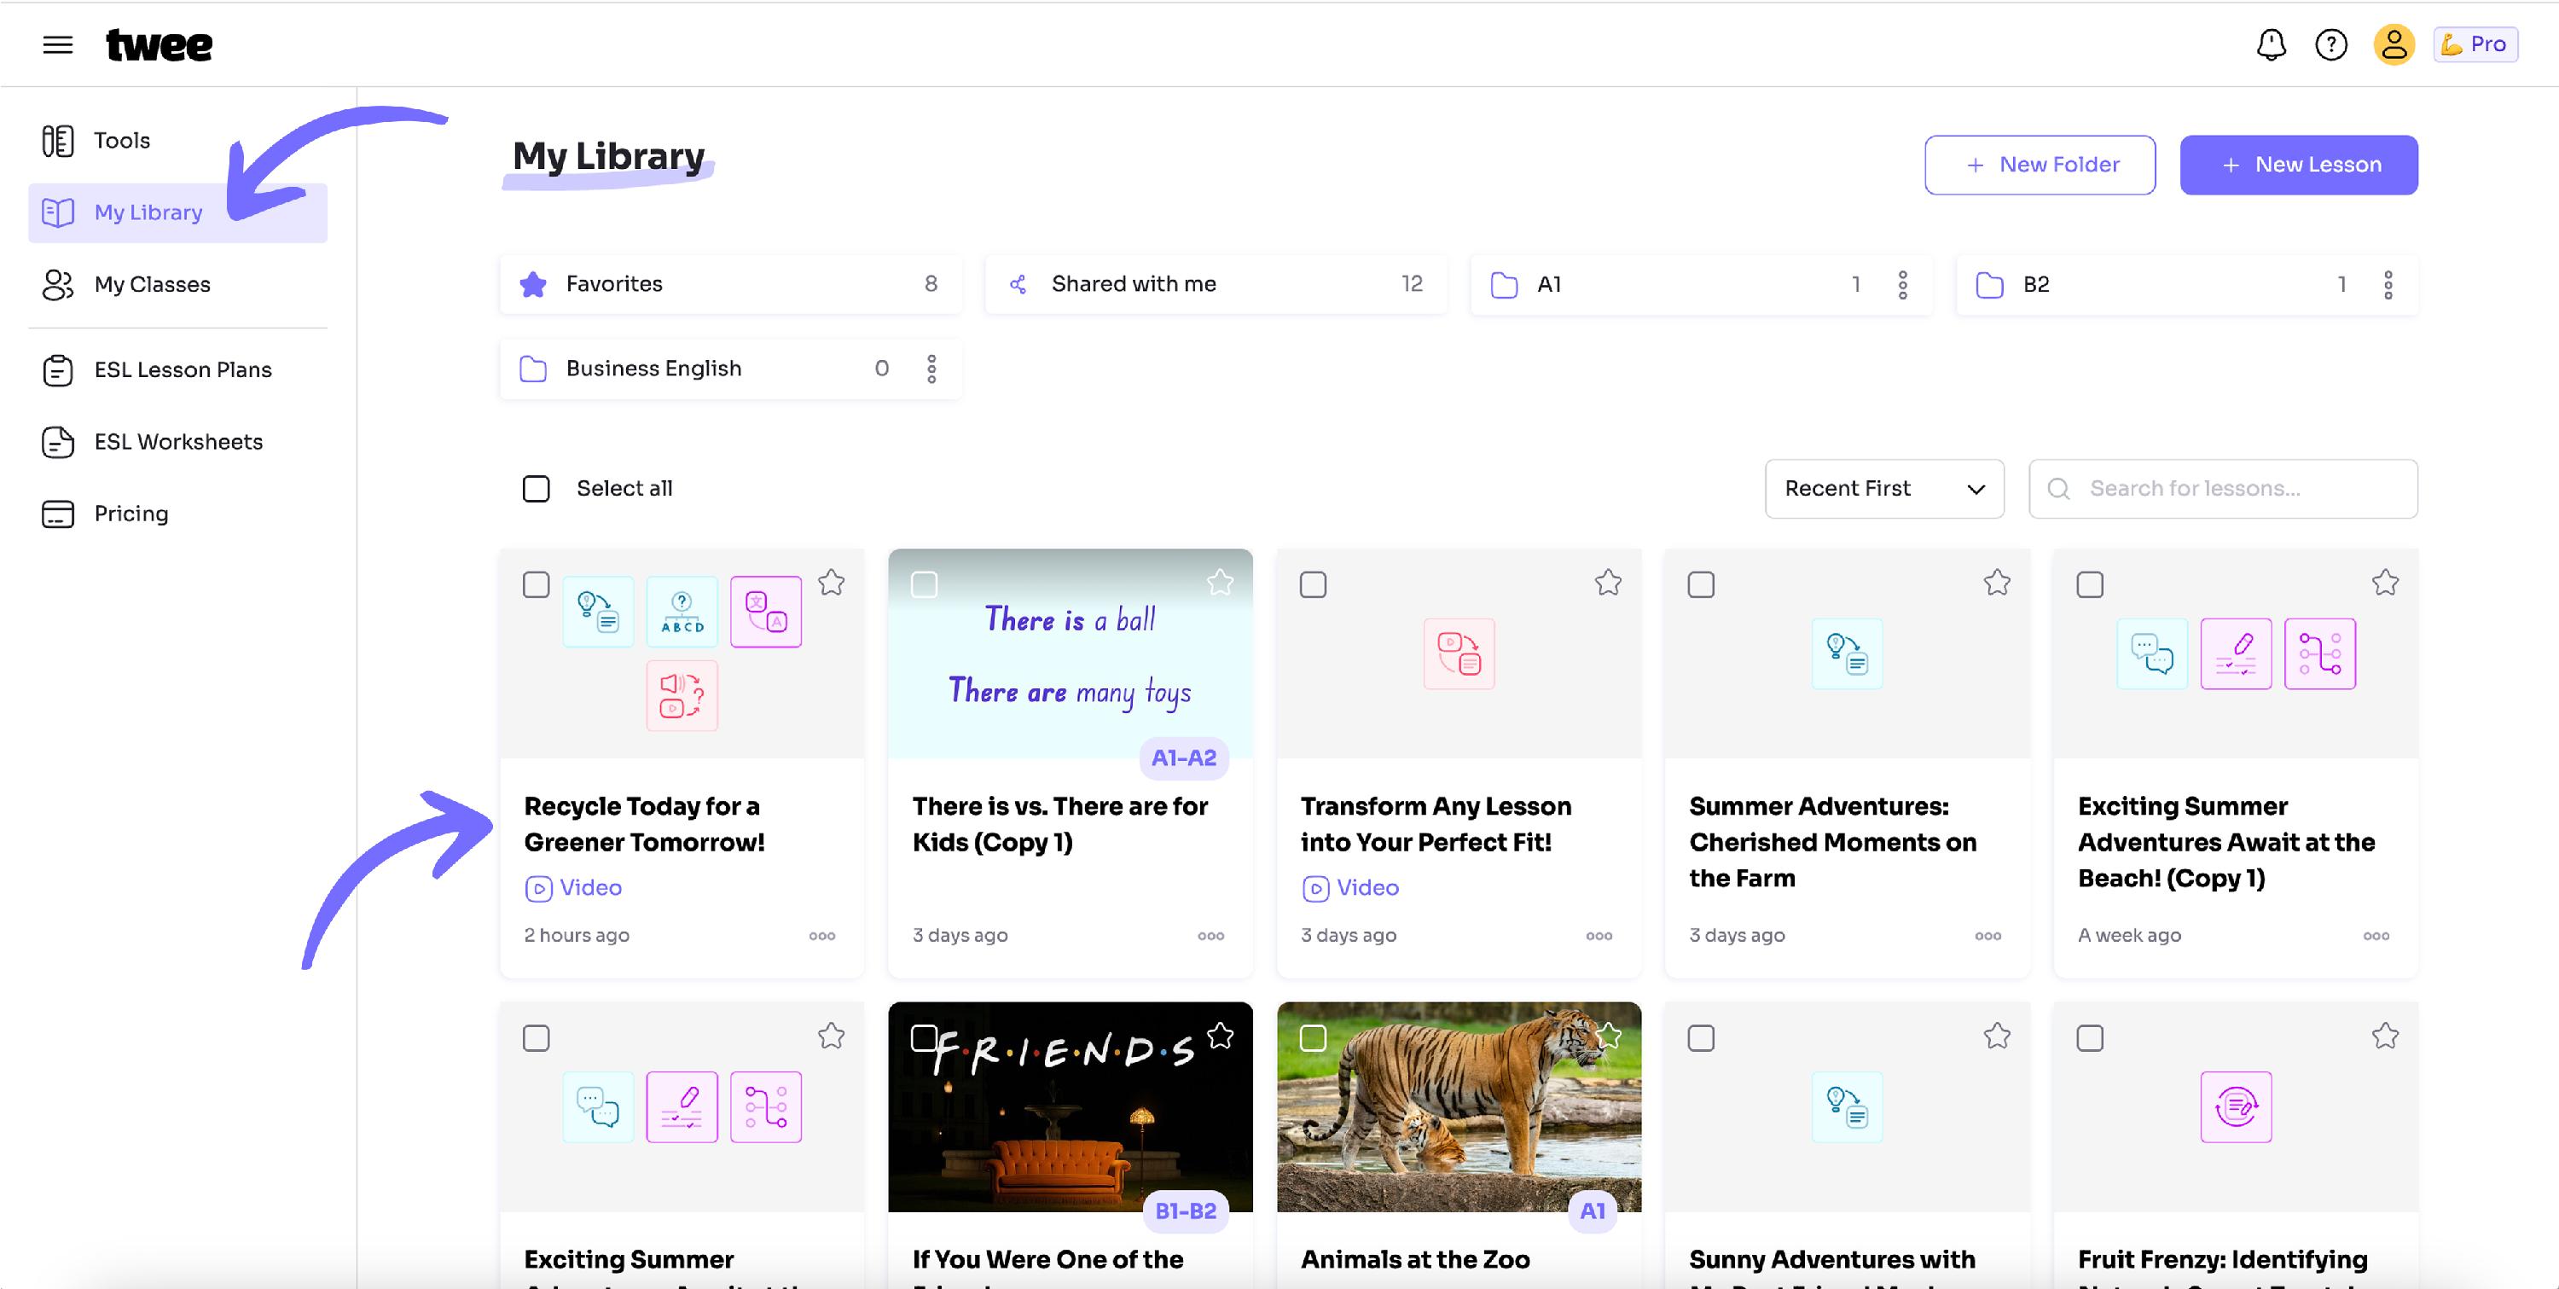Open Tools in the sidebar
Viewport: 2559px width, 1289px height.
pos(177,140)
